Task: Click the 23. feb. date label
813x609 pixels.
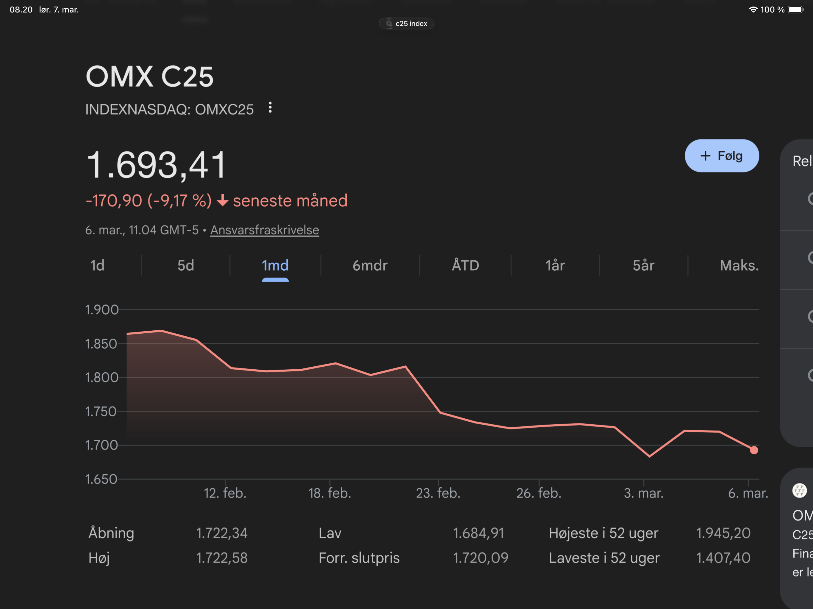Action: 438,493
